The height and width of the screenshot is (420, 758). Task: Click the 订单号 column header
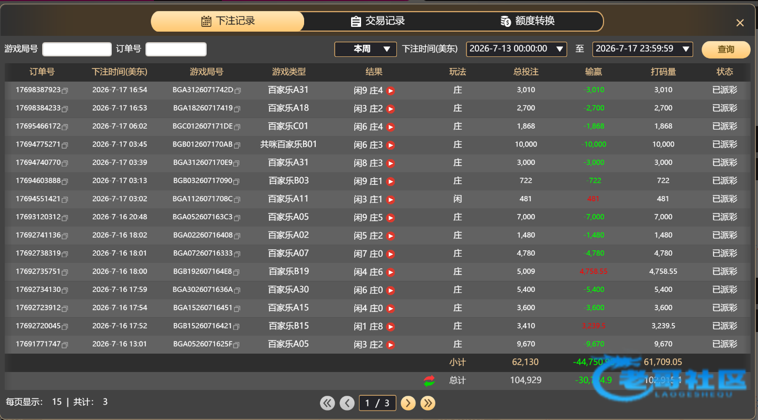(42, 72)
